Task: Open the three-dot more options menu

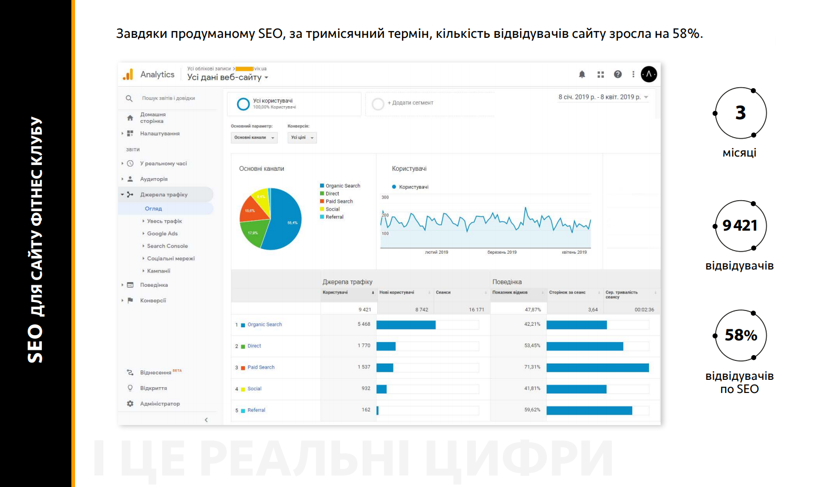Action: [633, 75]
